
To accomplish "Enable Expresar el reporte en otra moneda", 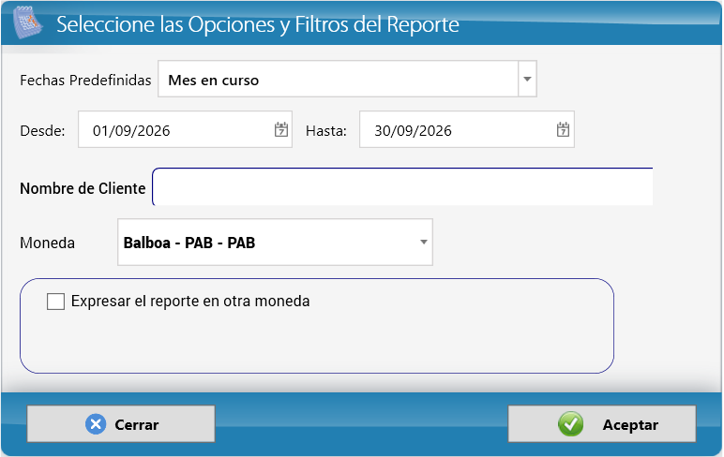I will coord(56,302).
